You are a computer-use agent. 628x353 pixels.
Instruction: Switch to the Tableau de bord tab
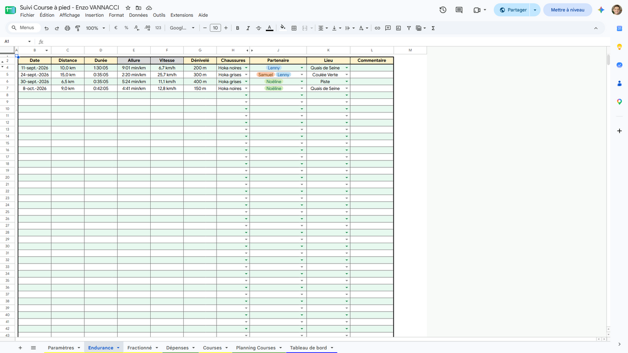[308, 348]
